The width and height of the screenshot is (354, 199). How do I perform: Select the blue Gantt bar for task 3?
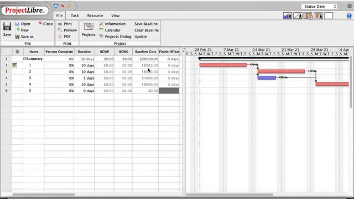[x=267, y=77]
